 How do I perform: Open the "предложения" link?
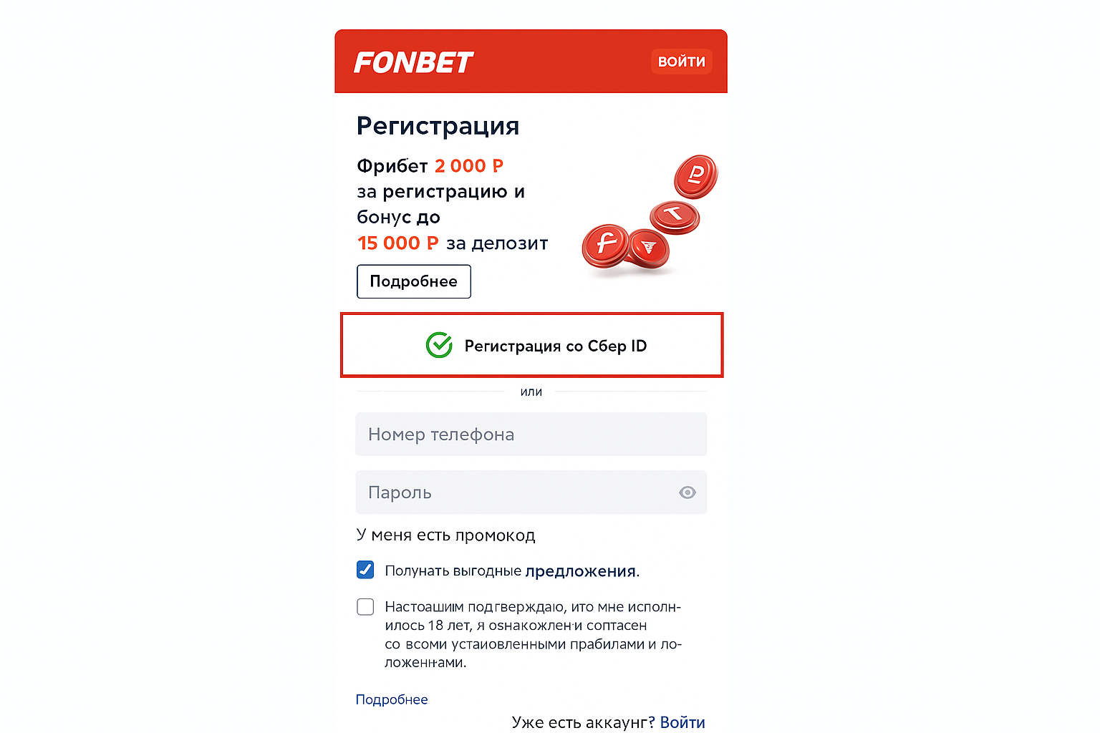click(x=580, y=571)
